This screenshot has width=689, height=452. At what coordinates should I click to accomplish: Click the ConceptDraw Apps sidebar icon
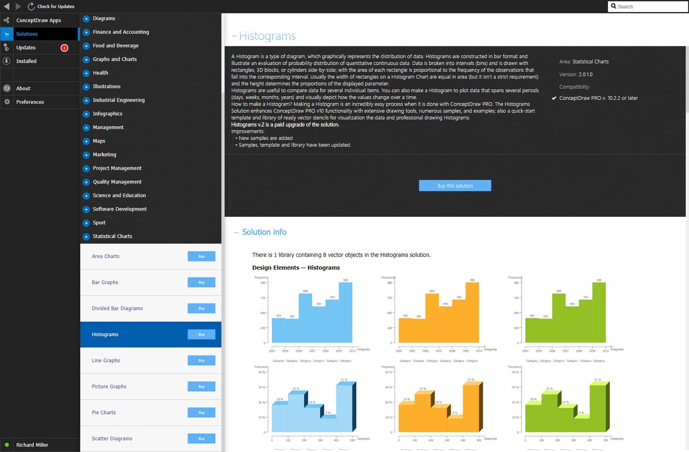pos(6,20)
